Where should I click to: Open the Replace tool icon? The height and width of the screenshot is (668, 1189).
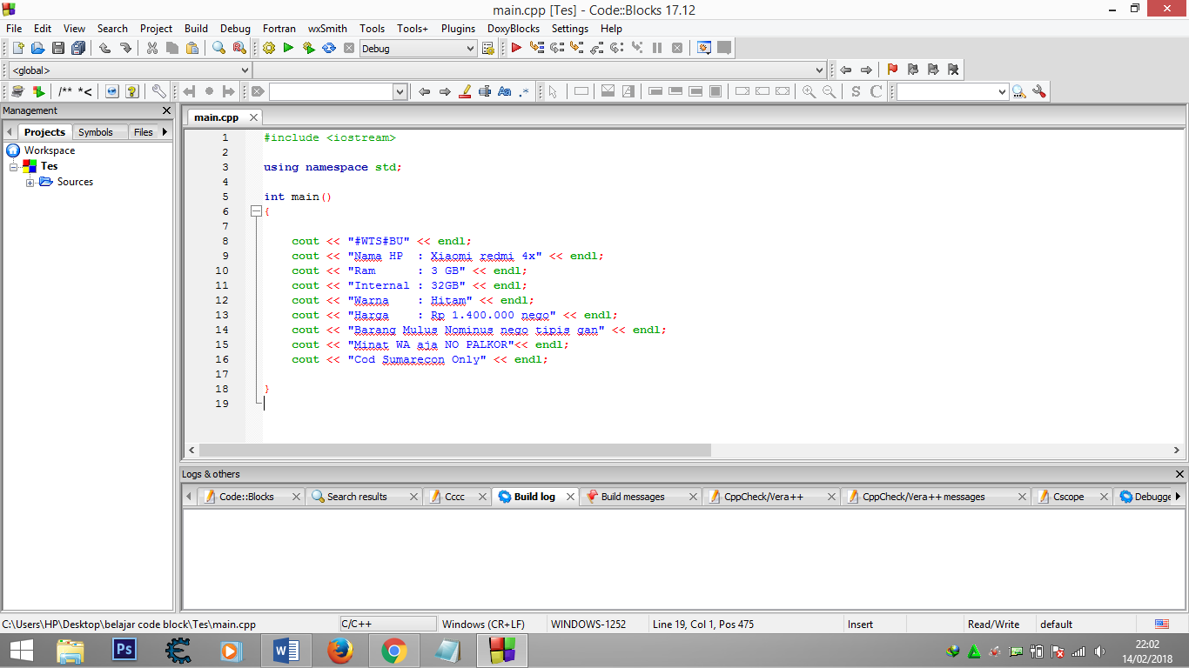[x=239, y=48]
